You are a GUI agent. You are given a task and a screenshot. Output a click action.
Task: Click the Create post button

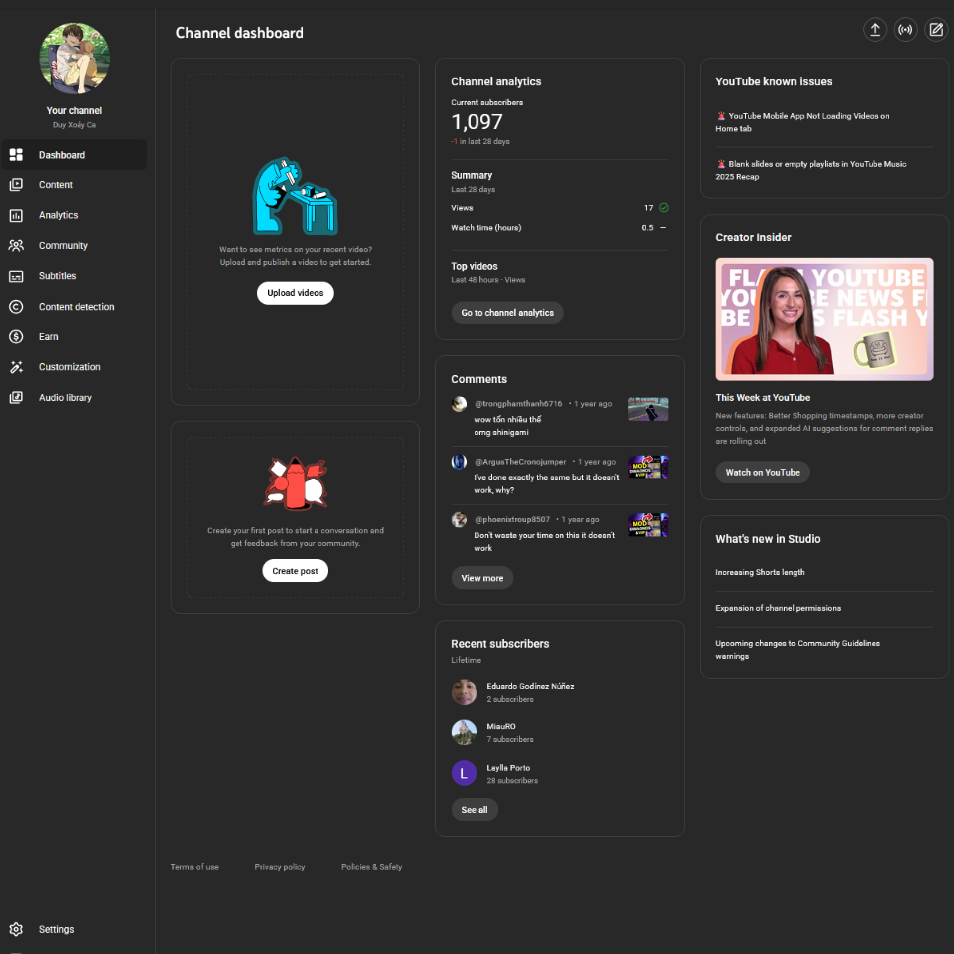click(x=295, y=570)
